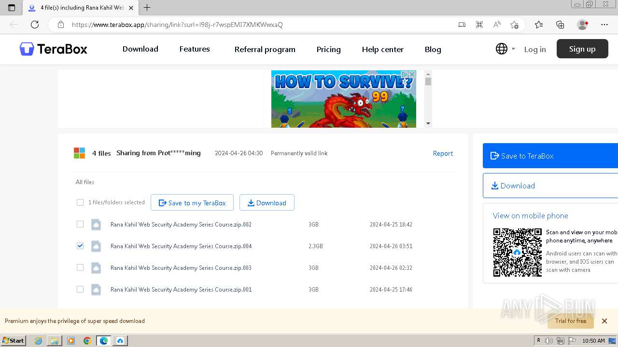Click the Windows Start button
This screenshot has height=347, width=618.
pos(13,340)
